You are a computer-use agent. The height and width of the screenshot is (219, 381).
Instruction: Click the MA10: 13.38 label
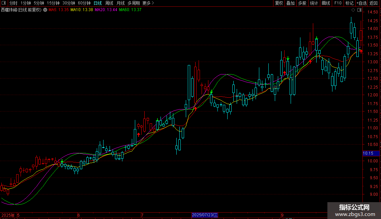click(x=82, y=10)
